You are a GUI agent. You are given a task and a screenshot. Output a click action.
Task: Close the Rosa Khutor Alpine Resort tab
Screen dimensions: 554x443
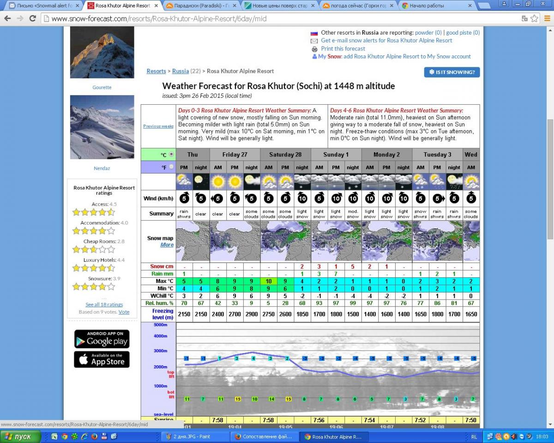pos(157,6)
